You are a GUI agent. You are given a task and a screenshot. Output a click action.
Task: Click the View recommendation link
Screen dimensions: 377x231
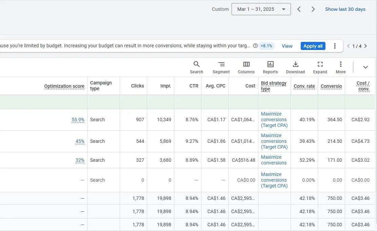pyautogui.click(x=287, y=46)
